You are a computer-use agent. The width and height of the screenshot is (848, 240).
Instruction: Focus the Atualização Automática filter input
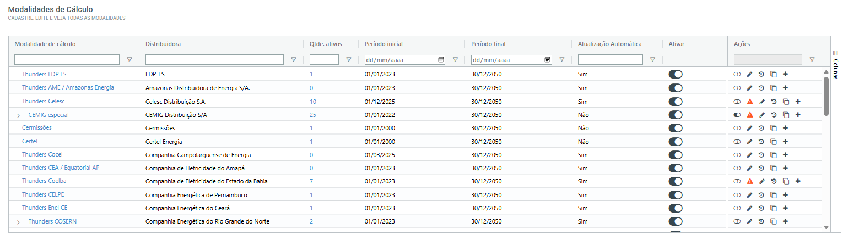click(x=611, y=60)
